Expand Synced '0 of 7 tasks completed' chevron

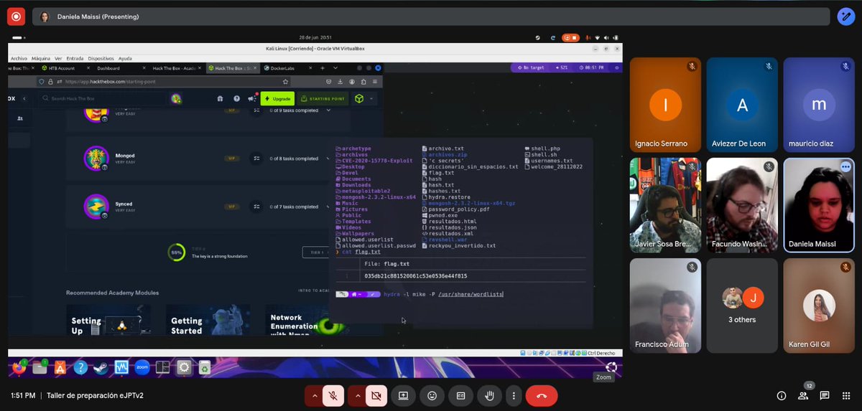click(x=329, y=207)
